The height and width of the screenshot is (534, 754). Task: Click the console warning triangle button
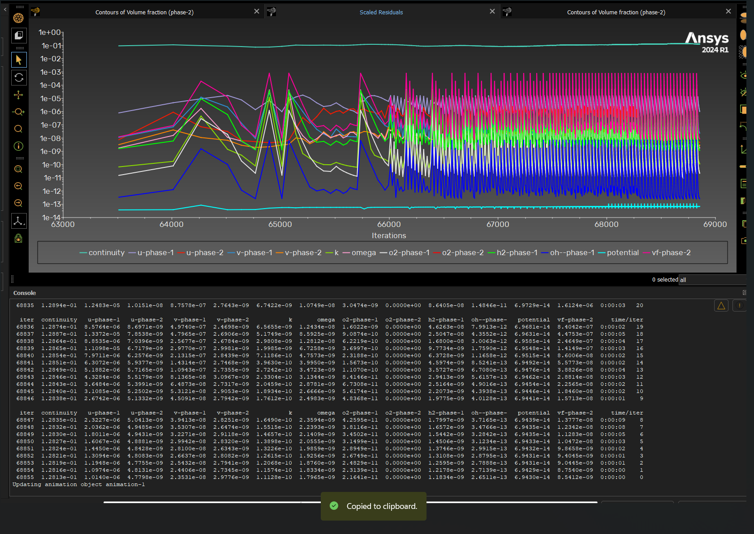pyautogui.click(x=721, y=306)
